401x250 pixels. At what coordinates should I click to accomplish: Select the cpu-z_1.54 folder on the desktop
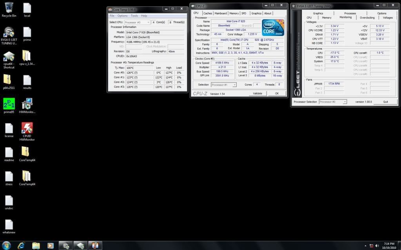coord(27,58)
